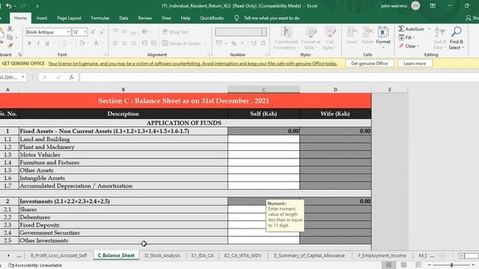Click the zoom slider handle
Screen dimensions: 479x269
coord(451,265)
